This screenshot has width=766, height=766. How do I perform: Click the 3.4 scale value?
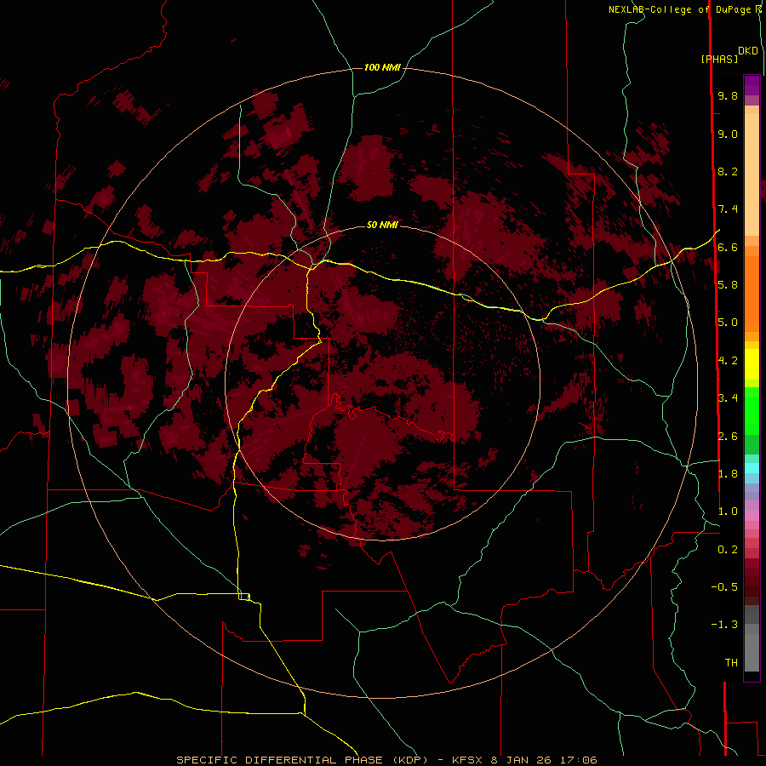[x=728, y=398]
